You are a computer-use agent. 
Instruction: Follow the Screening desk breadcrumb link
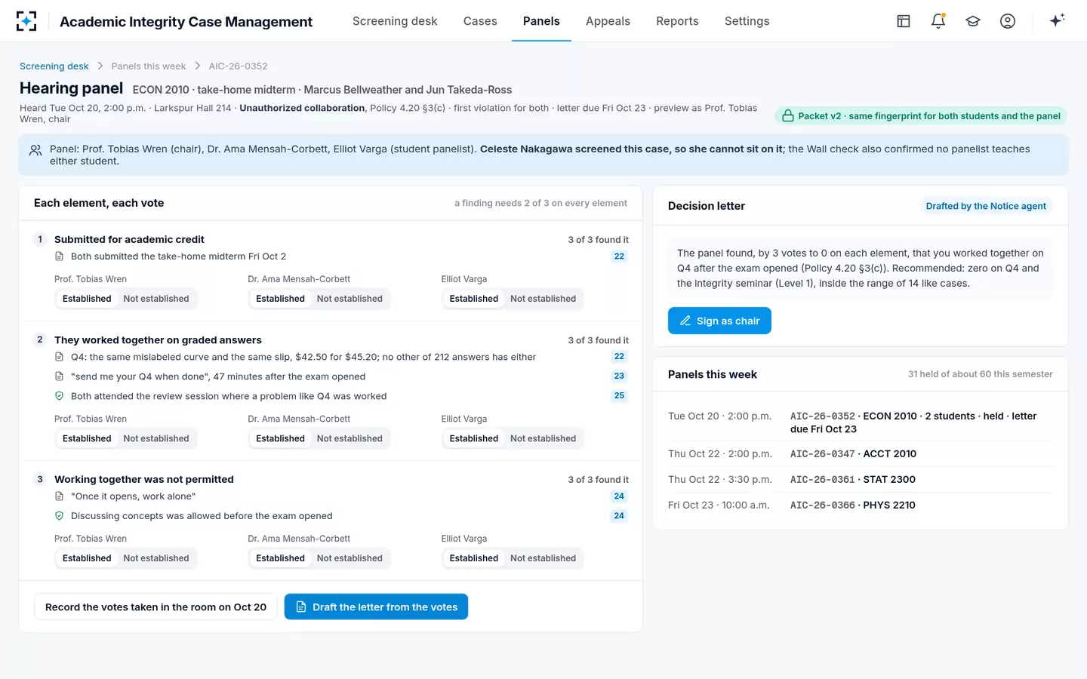(x=54, y=66)
